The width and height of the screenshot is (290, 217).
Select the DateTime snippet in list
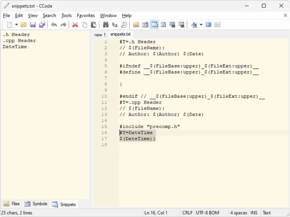pyautogui.click(x=14, y=47)
